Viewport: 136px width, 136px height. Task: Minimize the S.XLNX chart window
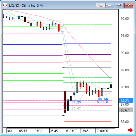pyautogui.click(x=110, y=5)
